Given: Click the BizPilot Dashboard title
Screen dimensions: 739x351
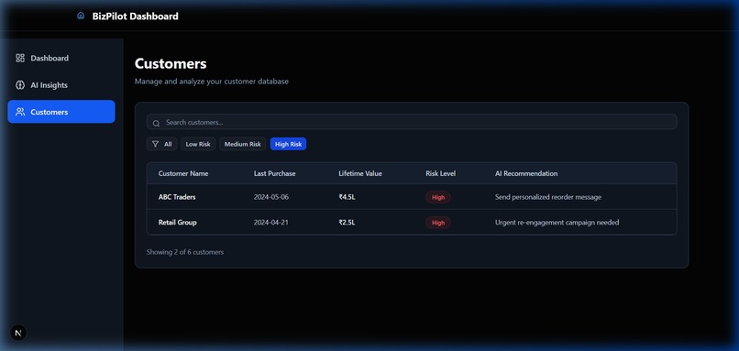Looking at the screenshot, I should coord(136,16).
